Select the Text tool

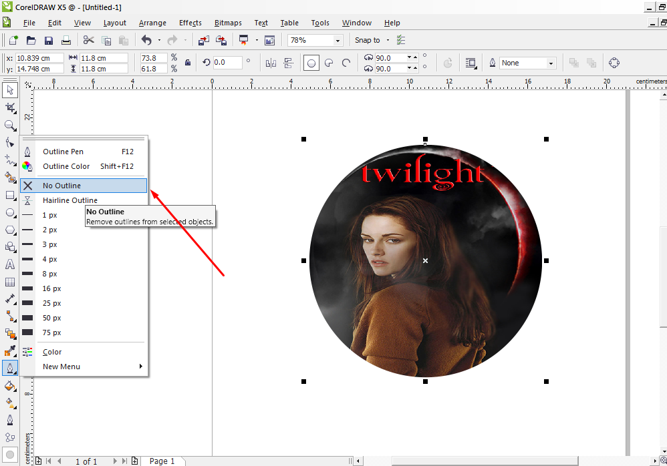(10, 264)
